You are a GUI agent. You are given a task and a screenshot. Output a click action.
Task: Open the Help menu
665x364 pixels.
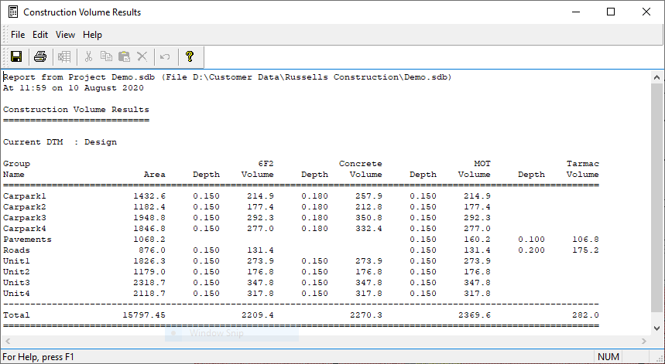tap(92, 35)
